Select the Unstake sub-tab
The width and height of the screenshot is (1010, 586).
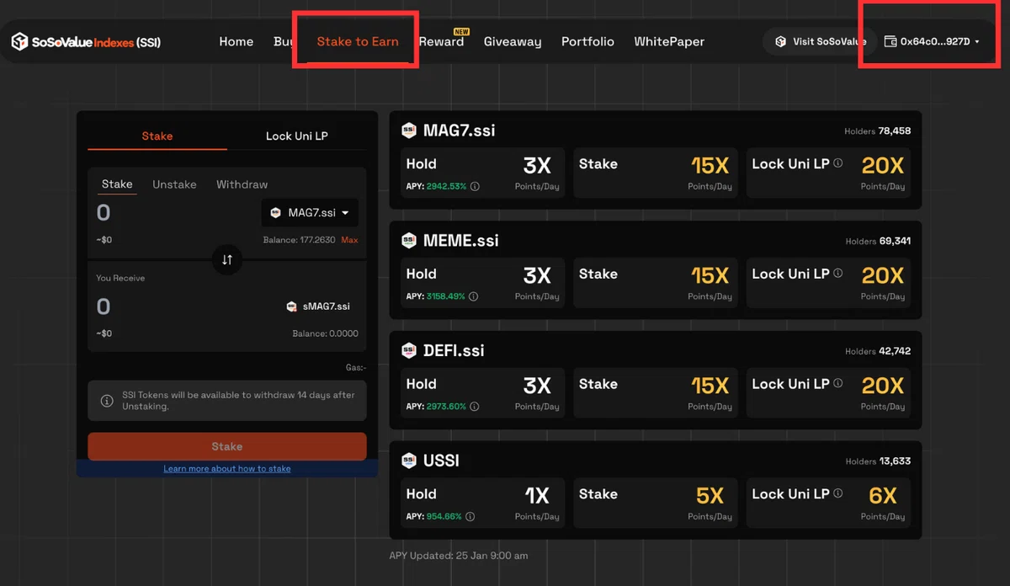coord(174,184)
